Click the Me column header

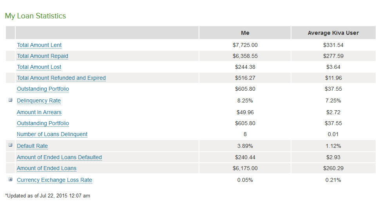point(245,33)
